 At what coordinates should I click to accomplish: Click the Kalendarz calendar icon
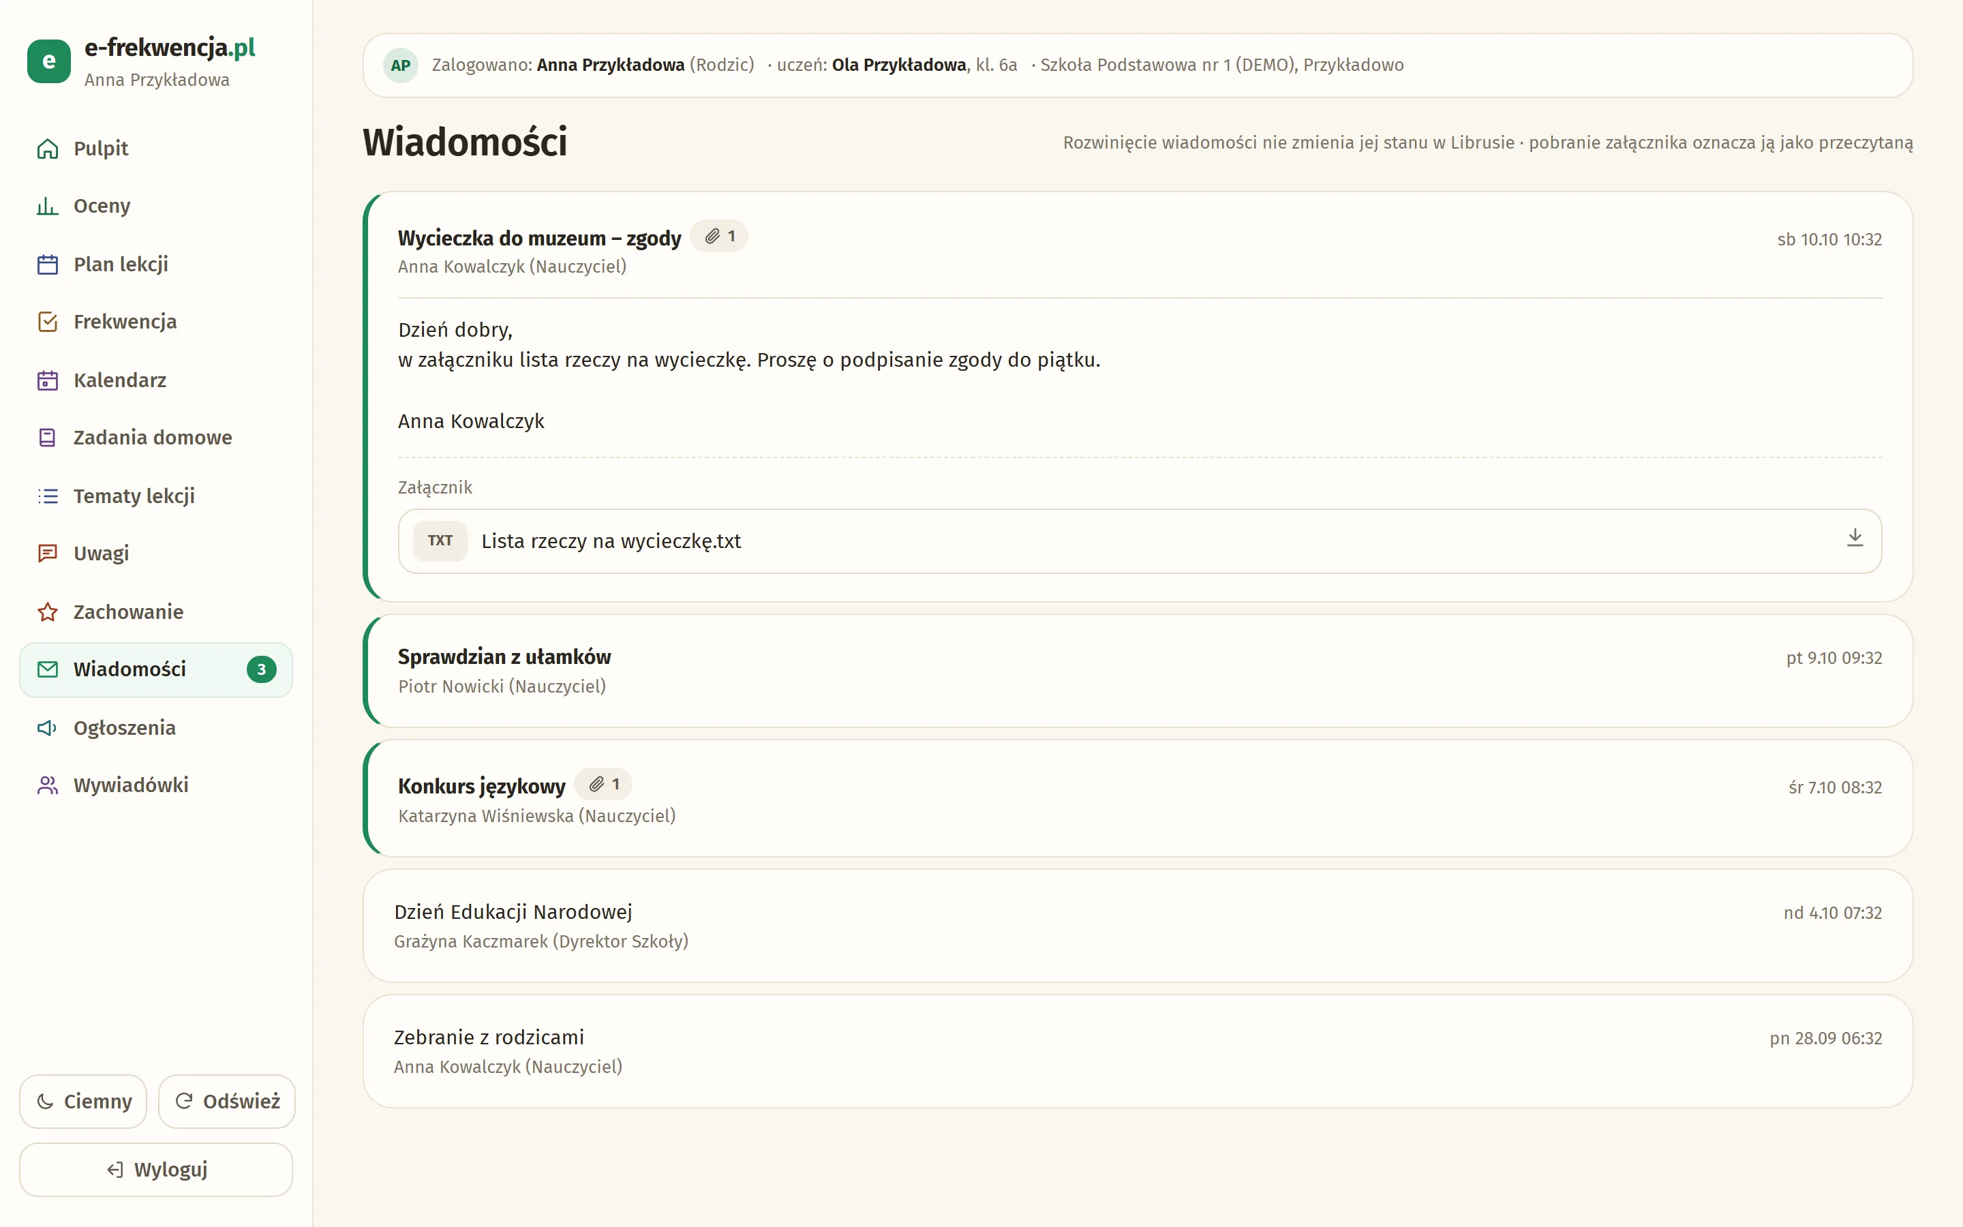click(48, 380)
